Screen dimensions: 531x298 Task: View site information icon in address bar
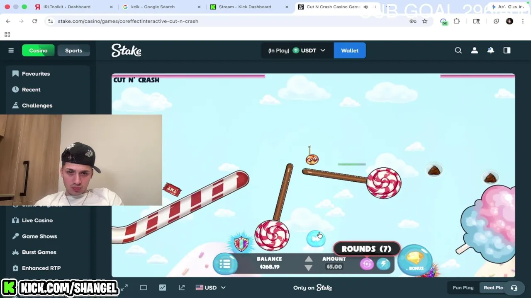coord(50,21)
